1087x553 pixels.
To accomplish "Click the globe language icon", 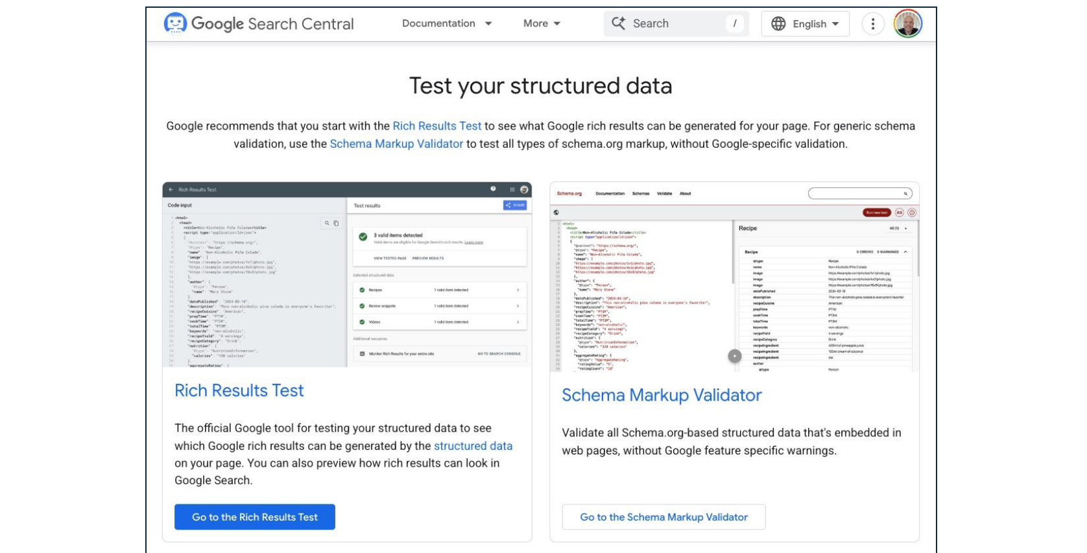I will point(778,24).
